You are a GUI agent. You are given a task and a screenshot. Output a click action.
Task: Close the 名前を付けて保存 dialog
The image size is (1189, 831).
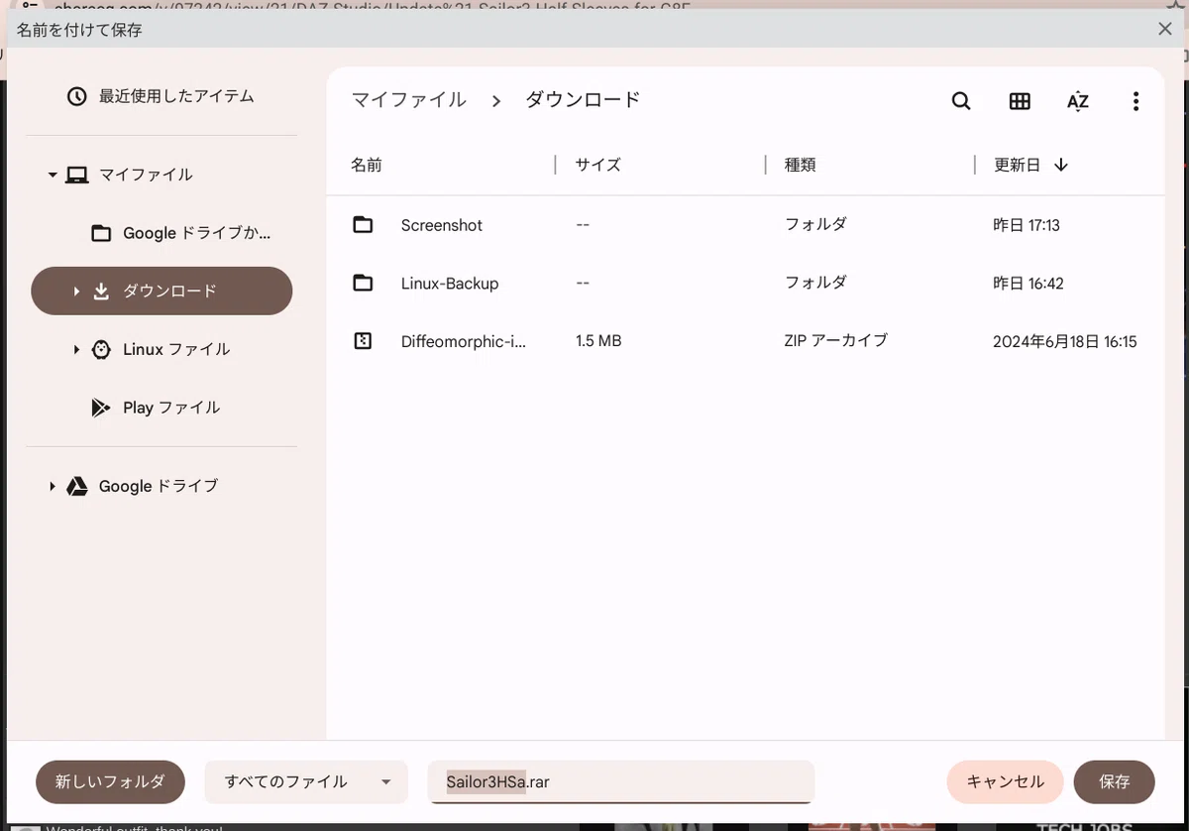[1165, 29]
